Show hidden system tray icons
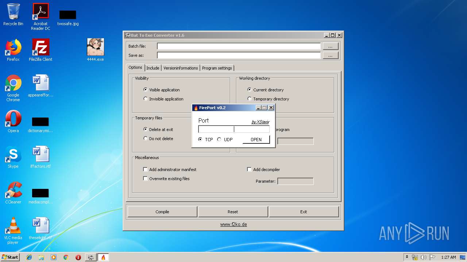This screenshot has height=262, width=467. [x=407, y=257]
